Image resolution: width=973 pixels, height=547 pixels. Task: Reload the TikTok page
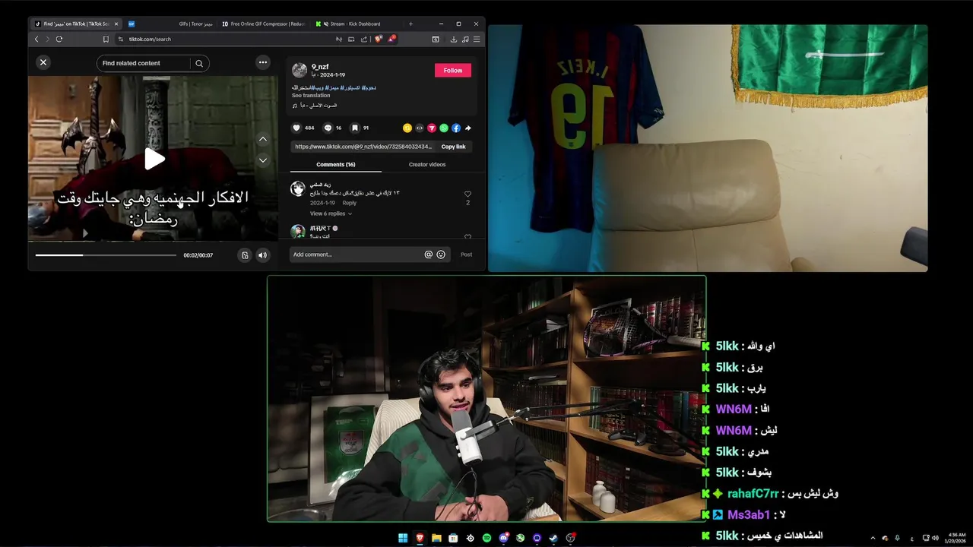(59, 39)
